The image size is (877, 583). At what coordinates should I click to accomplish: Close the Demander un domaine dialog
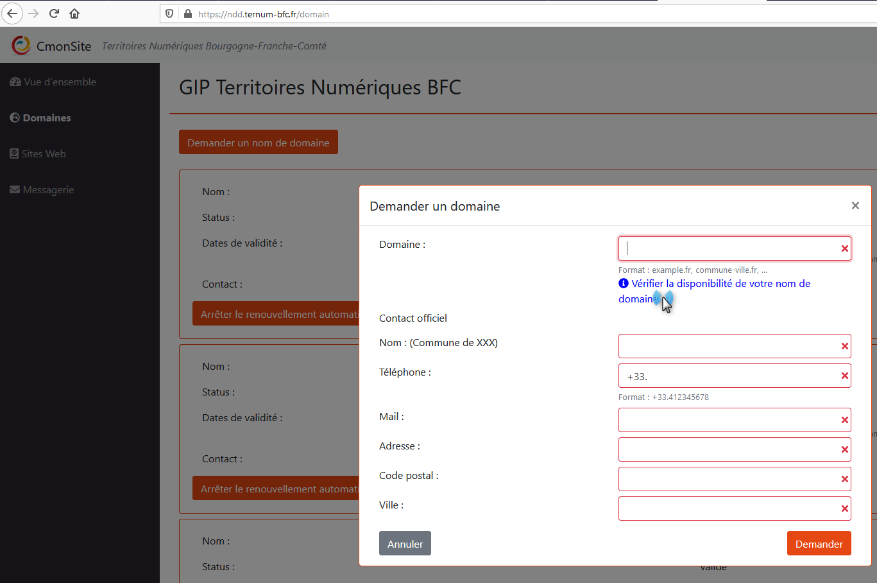[x=855, y=205]
